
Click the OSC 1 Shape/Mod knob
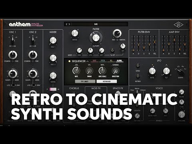(x=13, y=74)
